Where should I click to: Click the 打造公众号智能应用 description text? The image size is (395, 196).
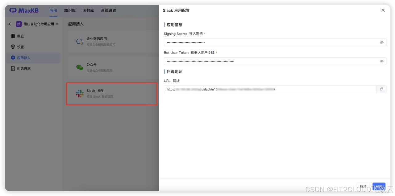[x=99, y=70]
